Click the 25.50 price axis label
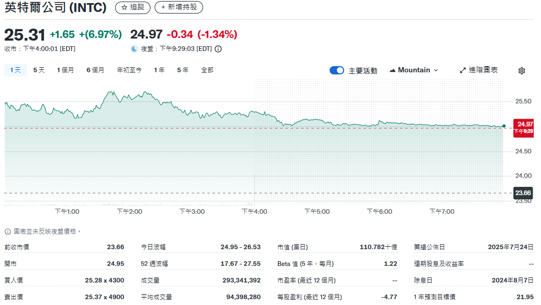Image resolution: width=541 pixels, height=305 pixels. click(523, 101)
